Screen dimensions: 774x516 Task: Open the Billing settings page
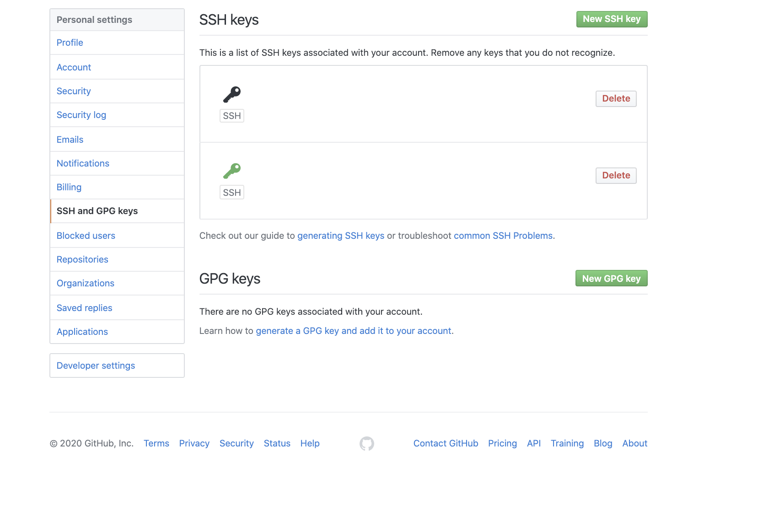69,187
